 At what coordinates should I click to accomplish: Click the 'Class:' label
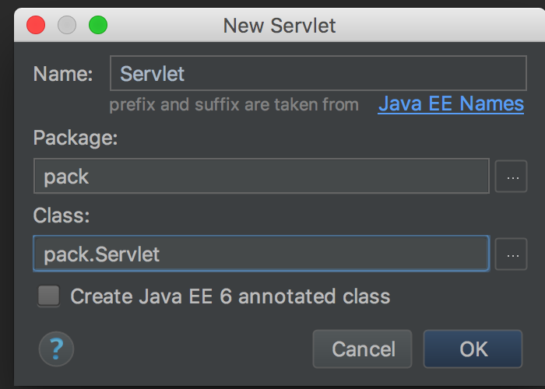coord(62,216)
